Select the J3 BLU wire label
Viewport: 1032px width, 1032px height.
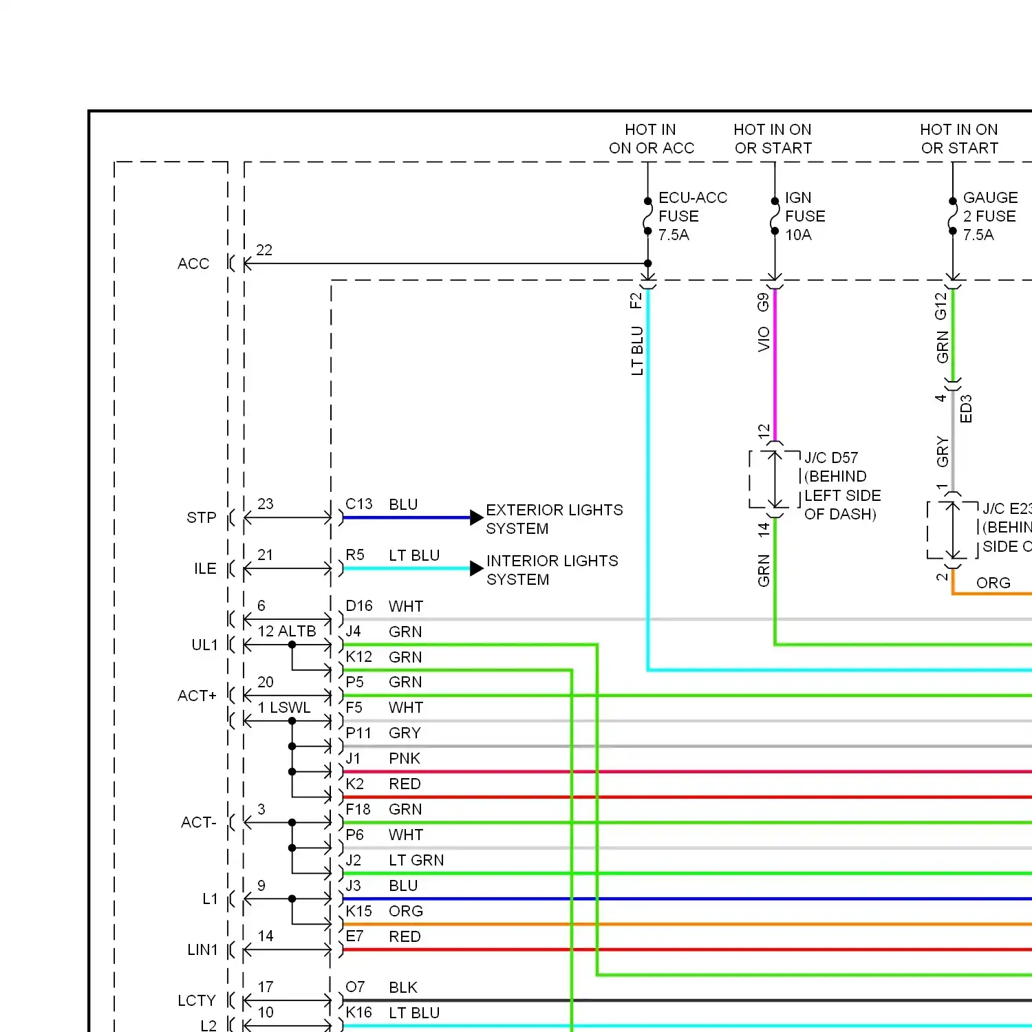pyautogui.click(x=381, y=885)
